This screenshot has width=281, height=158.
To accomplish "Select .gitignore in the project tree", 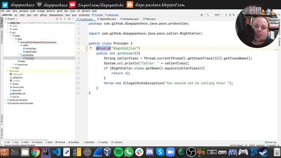I will 18,78.
